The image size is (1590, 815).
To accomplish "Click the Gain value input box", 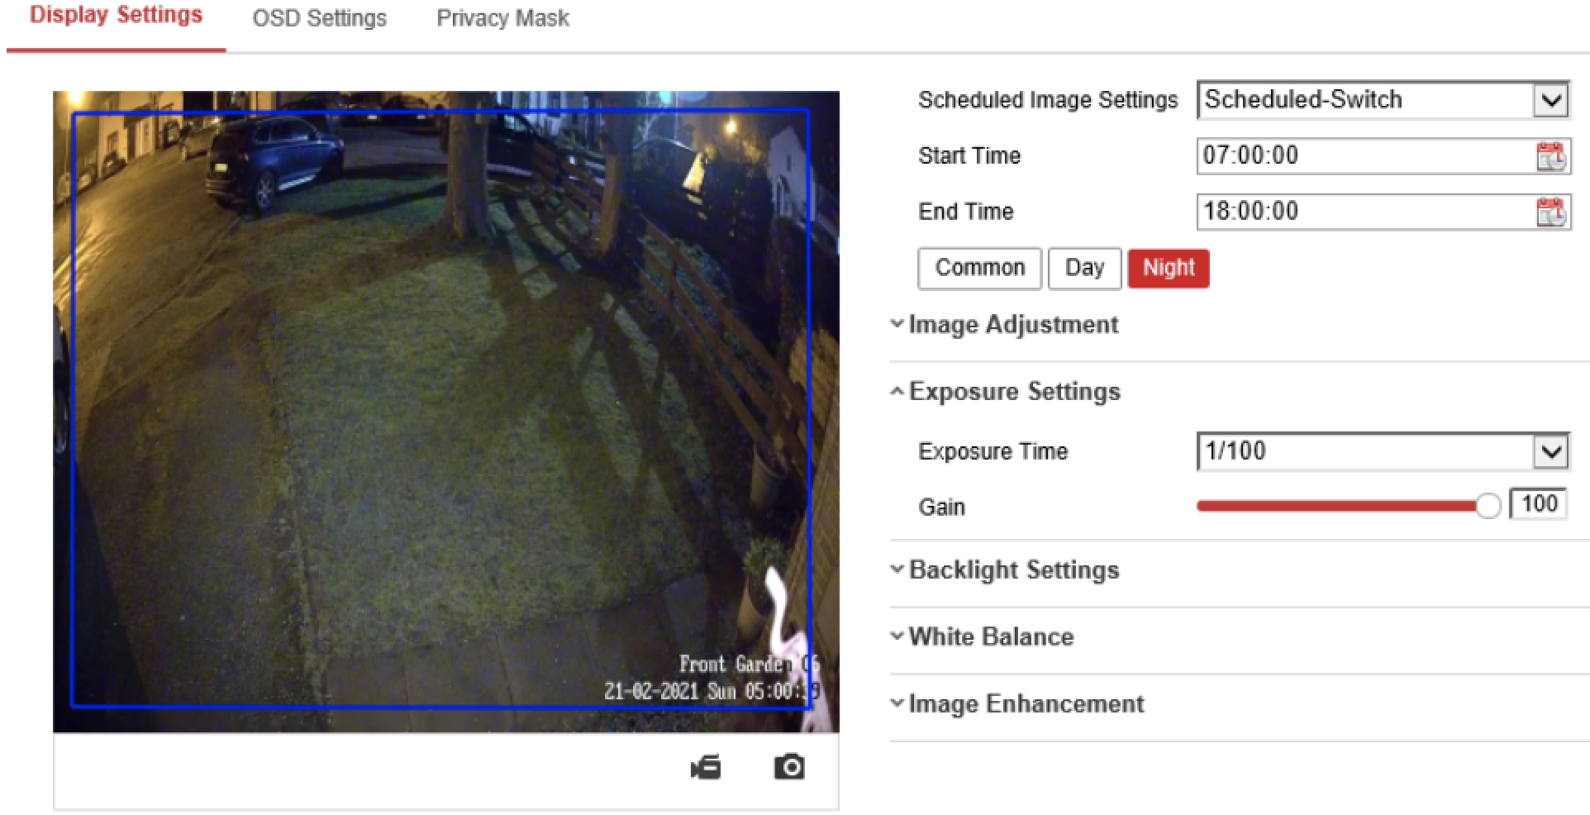I will (x=1538, y=504).
